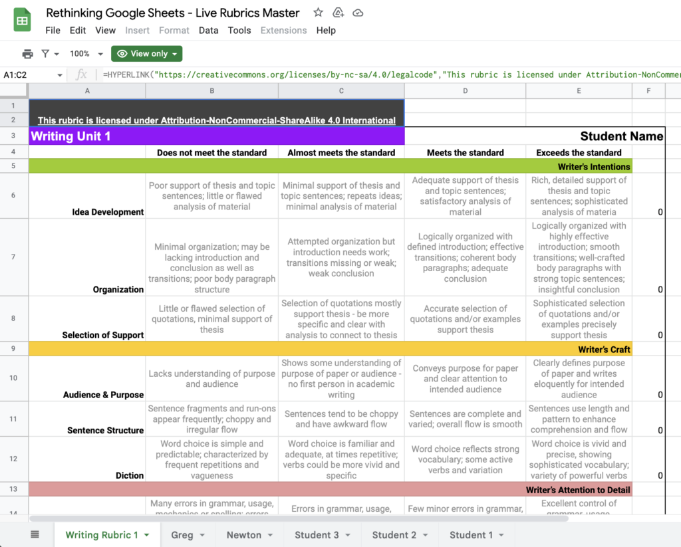Select column A header
This screenshot has width=681, height=547.
87,91
